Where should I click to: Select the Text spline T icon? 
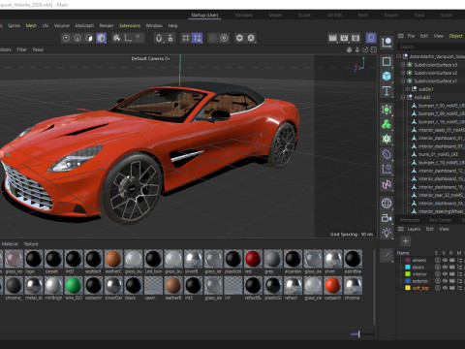tap(387, 91)
